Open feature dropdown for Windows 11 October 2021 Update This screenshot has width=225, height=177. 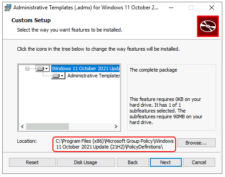click(x=43, y=68)
